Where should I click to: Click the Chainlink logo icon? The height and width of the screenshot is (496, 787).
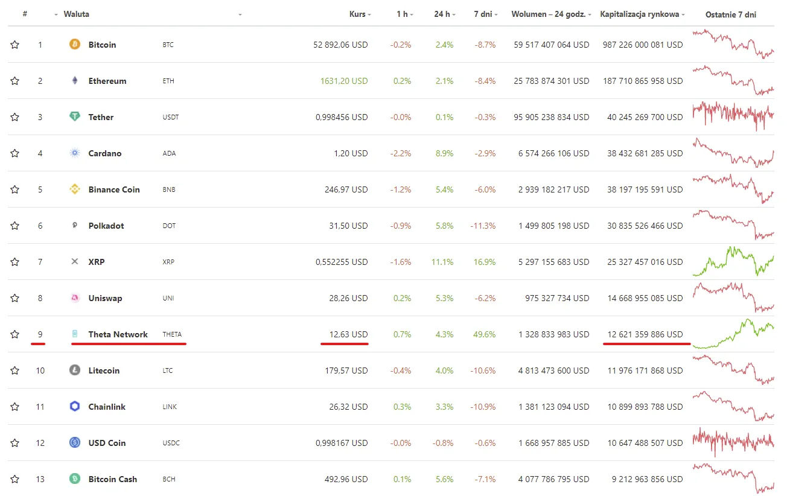[75, 406]
